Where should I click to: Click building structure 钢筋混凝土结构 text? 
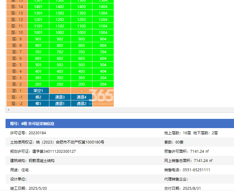point(42,161)
